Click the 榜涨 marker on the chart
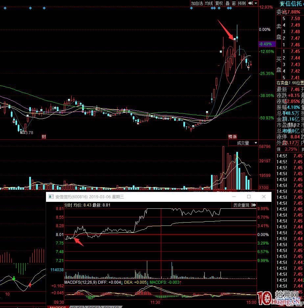This screenshot has width=304, height=308. pos(232,136)
